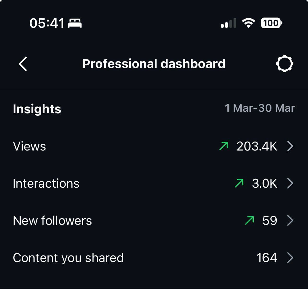Open Content you shared label
The image size is (308, 289).
click(x=68, y=258)
